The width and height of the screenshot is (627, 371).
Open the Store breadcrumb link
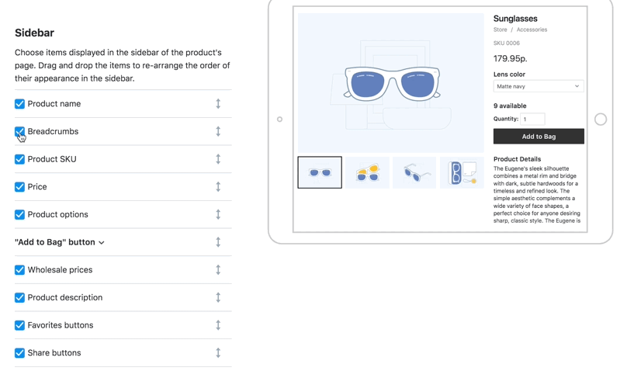(501, 29)
